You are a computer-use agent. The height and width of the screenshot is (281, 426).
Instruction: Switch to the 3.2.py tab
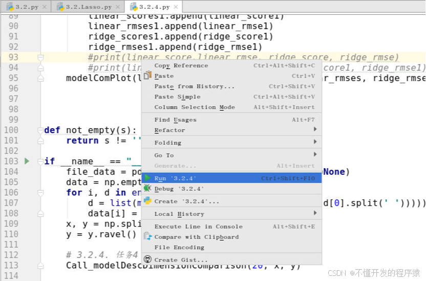pyautogui.click(x=26, y=7)
